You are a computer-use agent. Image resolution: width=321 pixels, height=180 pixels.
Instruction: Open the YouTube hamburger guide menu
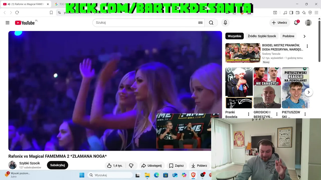coord(8,23)
